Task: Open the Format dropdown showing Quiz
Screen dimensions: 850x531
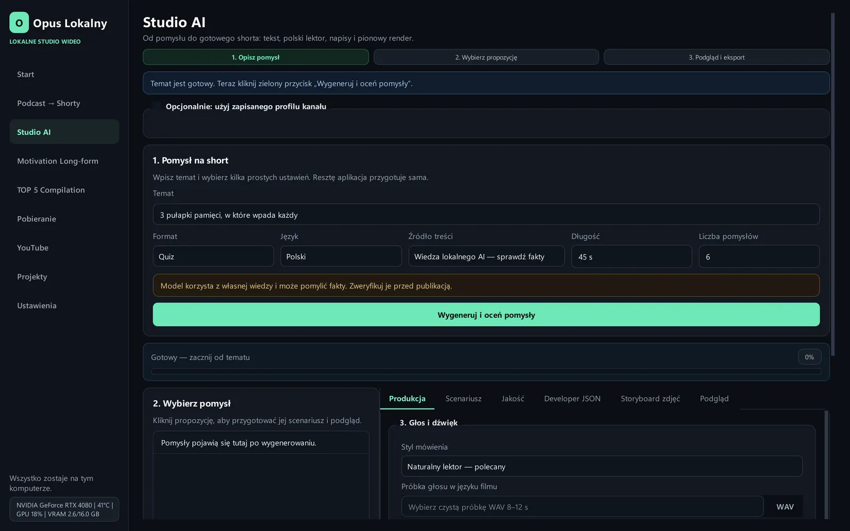Action: click(x=213, y=256)
